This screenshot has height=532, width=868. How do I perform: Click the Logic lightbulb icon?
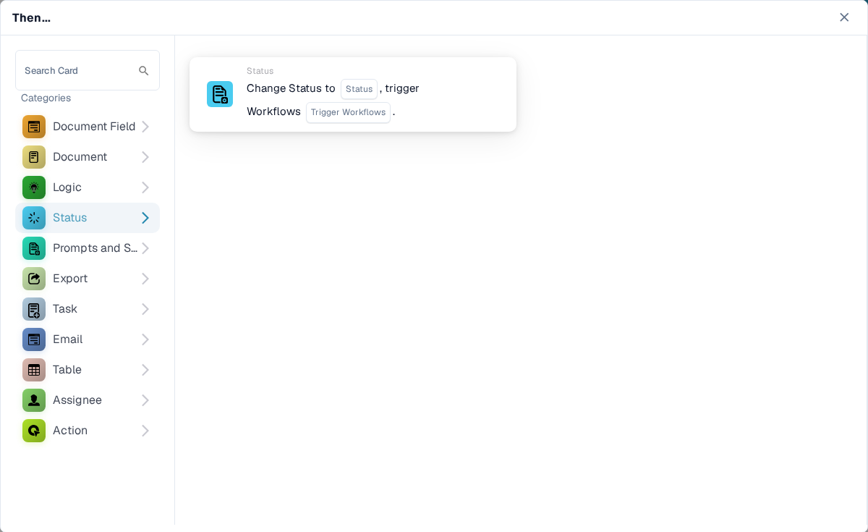point(34,187)
